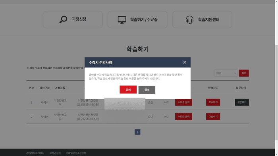Open the 과정신청 menu card
Viewport: 278px width, 156px height.
tap(73, 19)
